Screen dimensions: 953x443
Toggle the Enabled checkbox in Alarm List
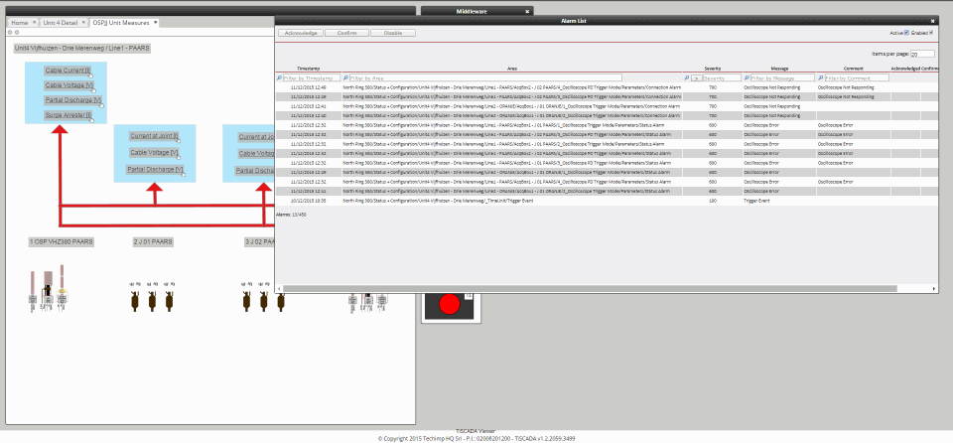931,33
